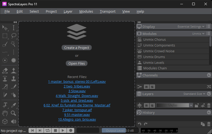Activate the Eyedropper tool

point(13,105)
